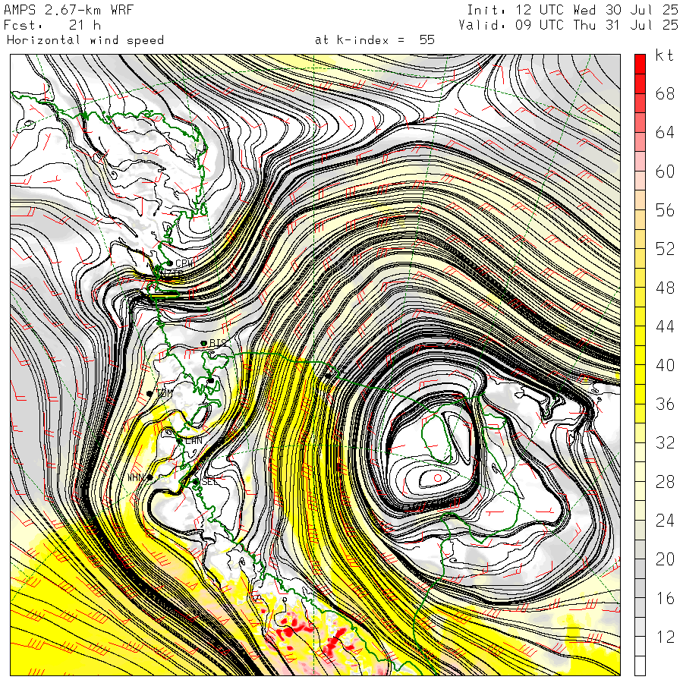Click the 64 value on the color scale
The image size is (683, 683).
pos(665,132)
